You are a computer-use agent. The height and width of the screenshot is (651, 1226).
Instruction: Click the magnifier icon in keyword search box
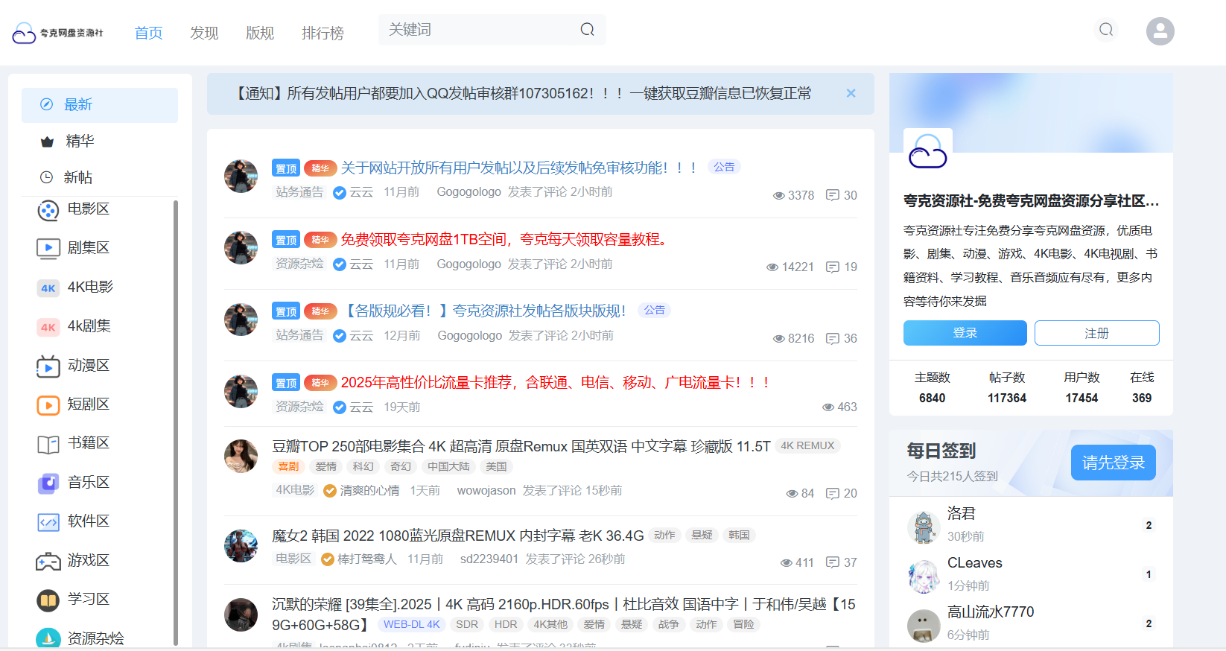click(x=587, y=30)
